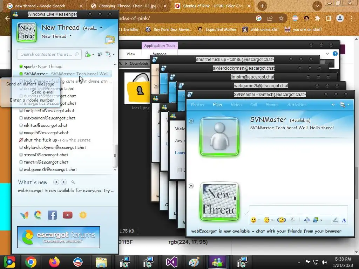Click the voice clip icon in chat
The width and height of the screenshot is (359, 269).
coord(292,220)
